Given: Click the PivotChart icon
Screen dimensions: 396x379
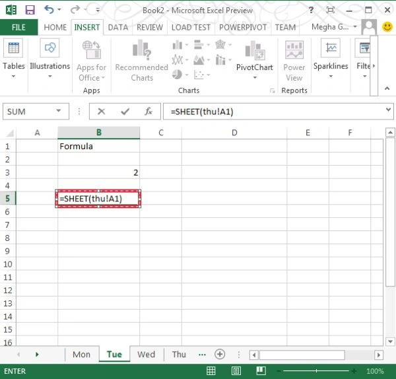Looking at the screenshot, I should tap(255, 51).
